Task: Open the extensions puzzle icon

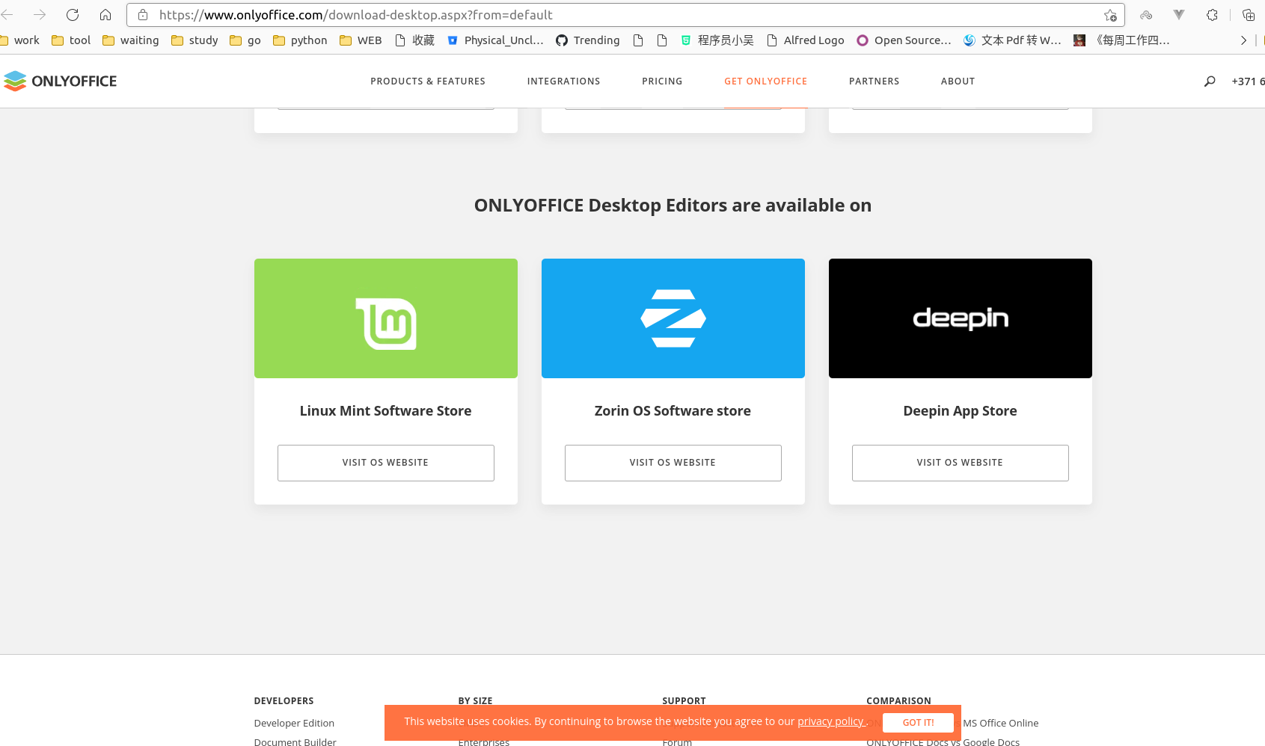Action: pyautogui.click(x=1212, y=15)
